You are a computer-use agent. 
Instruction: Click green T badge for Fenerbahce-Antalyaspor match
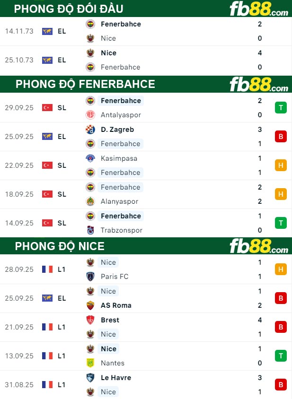[281, 108]
